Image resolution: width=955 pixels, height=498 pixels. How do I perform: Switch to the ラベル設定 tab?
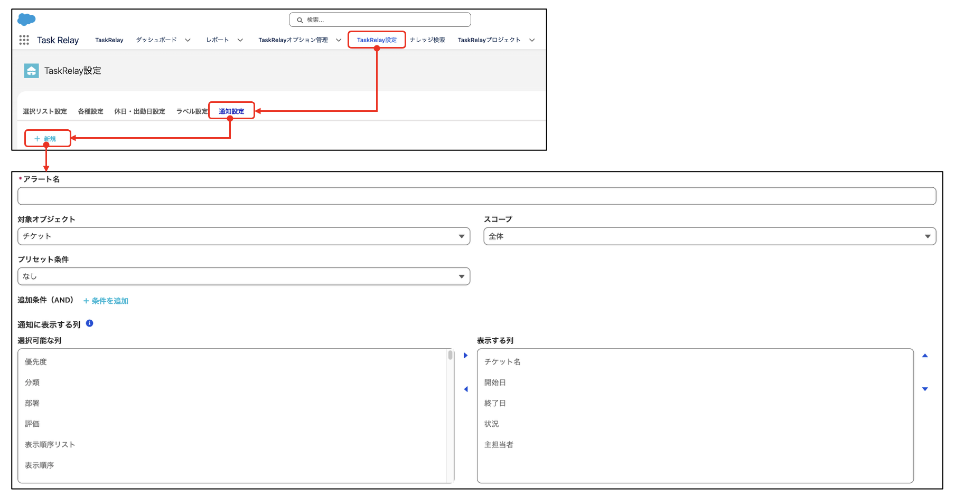pos(192,111)
